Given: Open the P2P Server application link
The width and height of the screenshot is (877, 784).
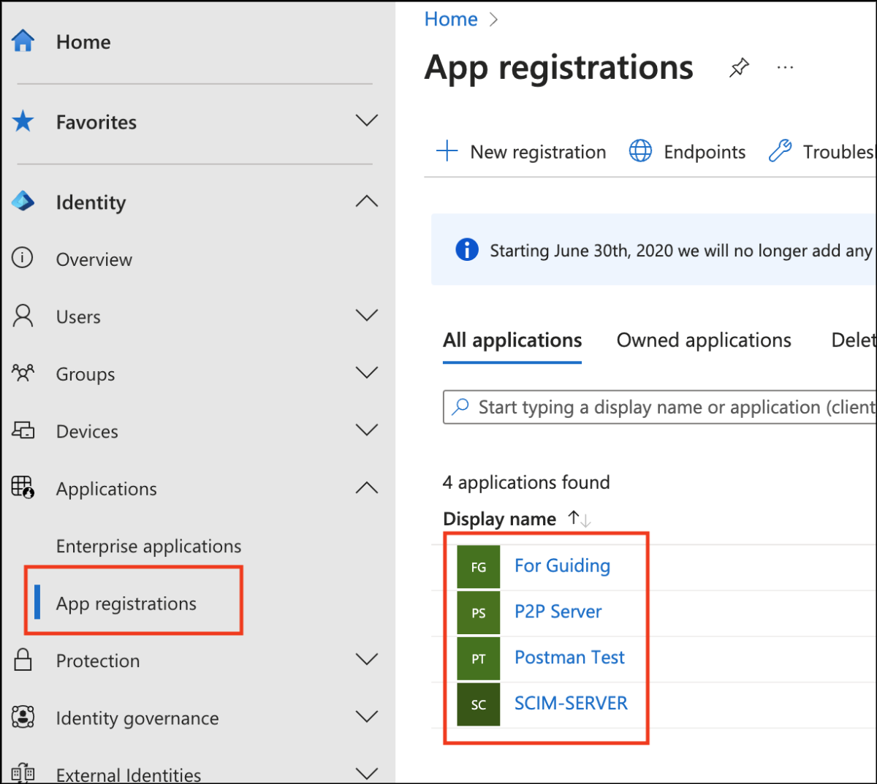Looking at the screenshot, I should click(558, 612).
